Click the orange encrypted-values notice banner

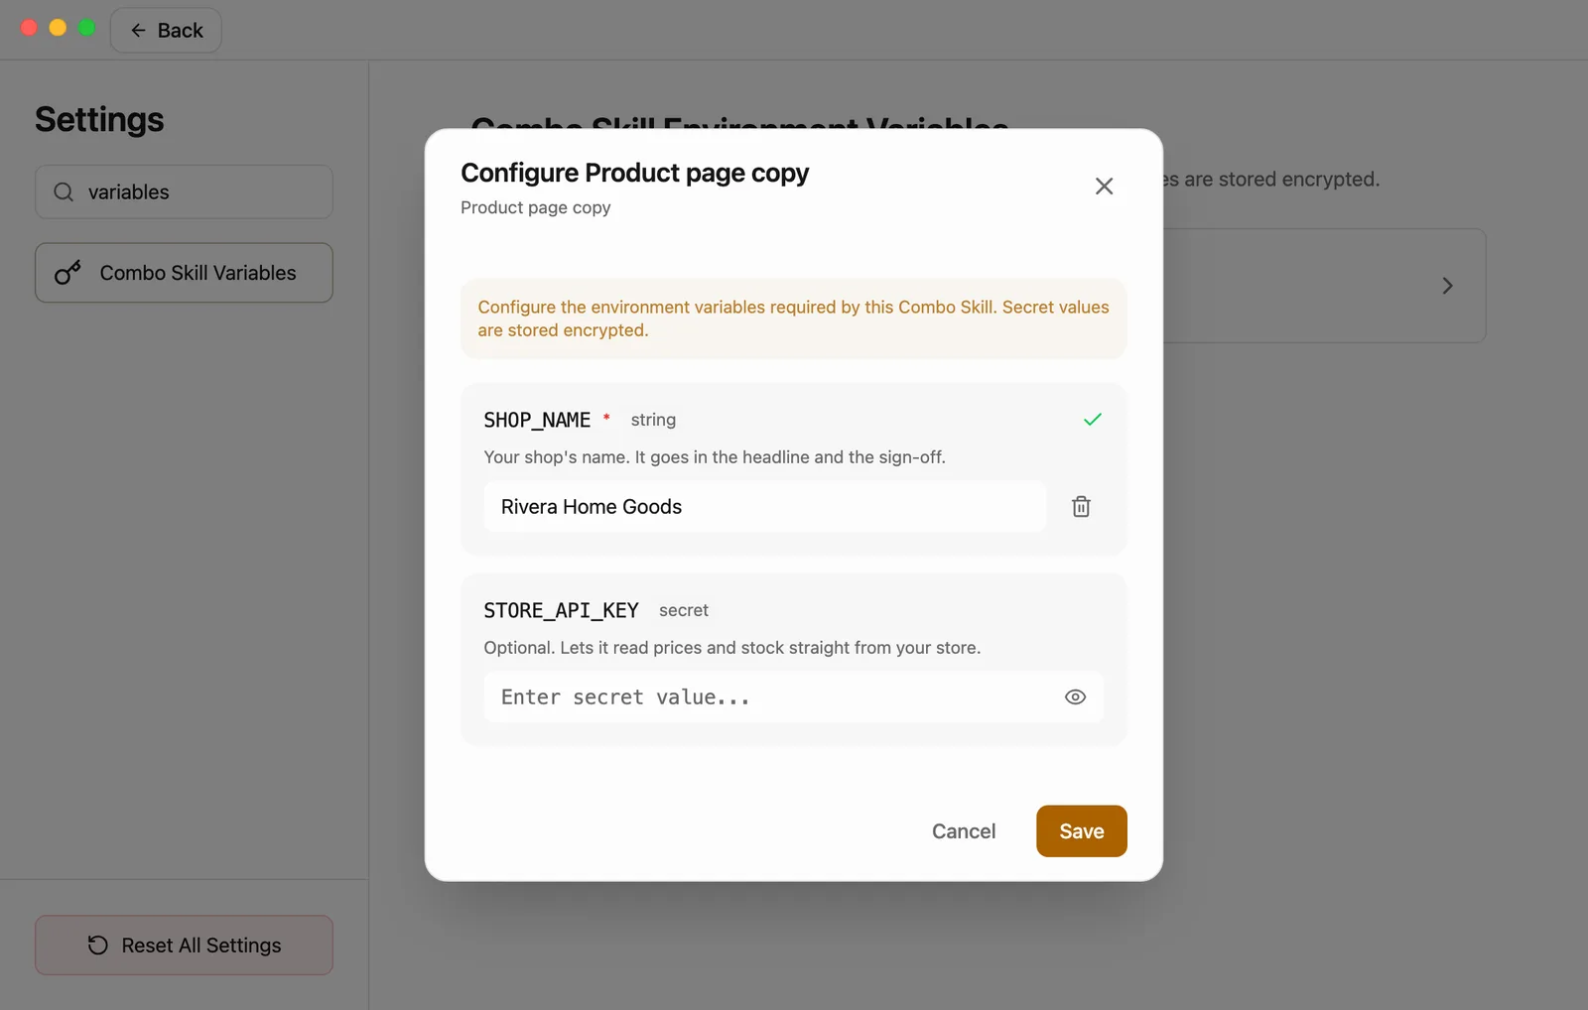[793, 318]
